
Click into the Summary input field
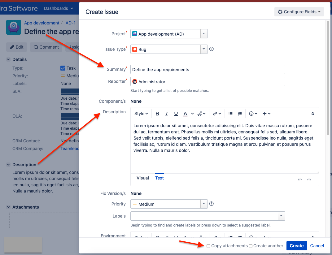(x=207, y=69)
